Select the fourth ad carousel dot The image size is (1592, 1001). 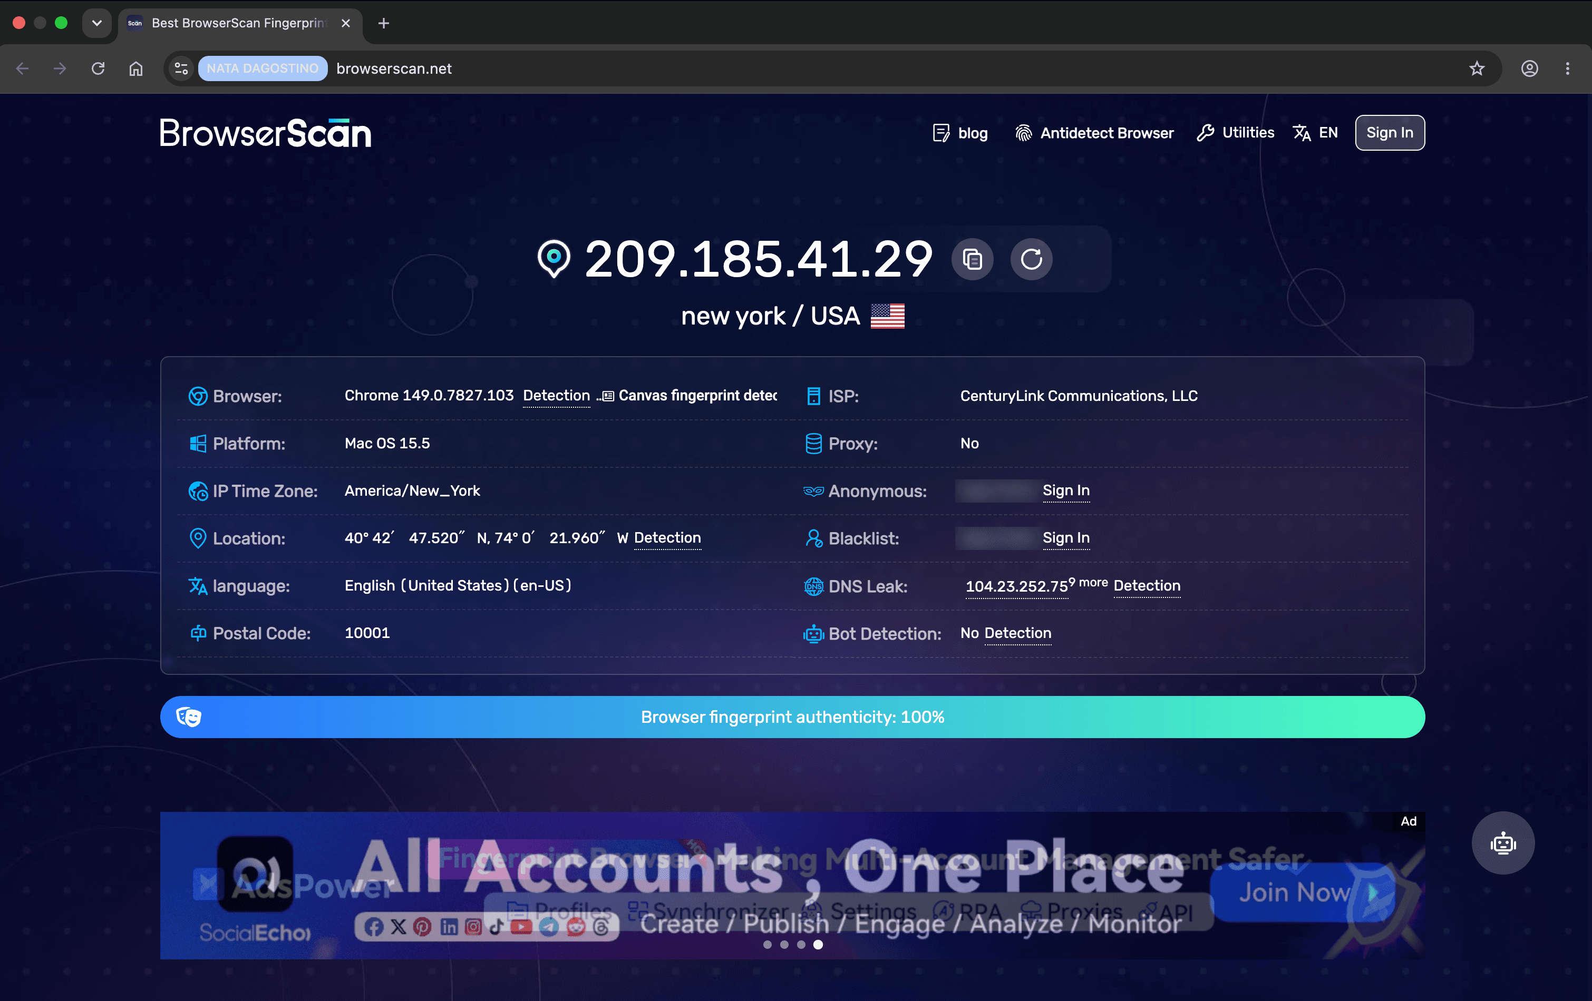point(818,945)
